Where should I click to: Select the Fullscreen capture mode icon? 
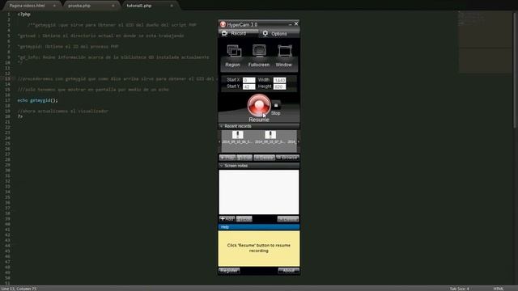pos(259,51)
